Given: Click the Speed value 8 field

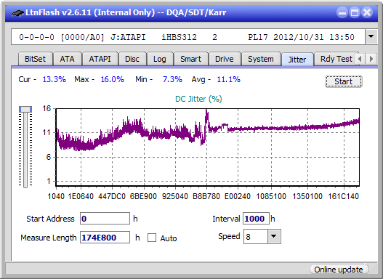Looking at the screenshot, I should click(256, 237).
